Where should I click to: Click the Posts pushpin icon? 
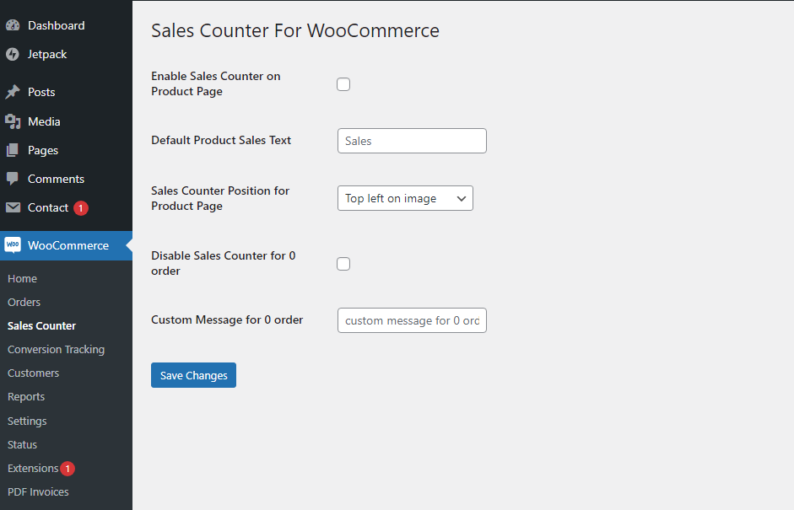tap(13, 92)
